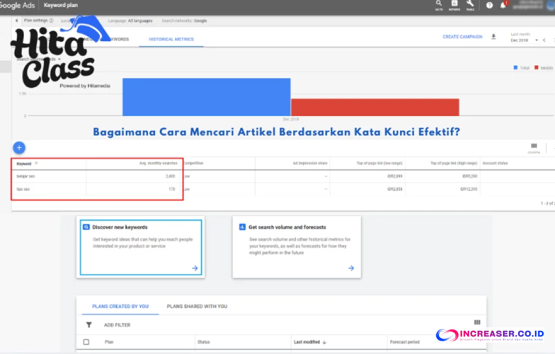Click the filter funnel icon

tap(89, 325)
